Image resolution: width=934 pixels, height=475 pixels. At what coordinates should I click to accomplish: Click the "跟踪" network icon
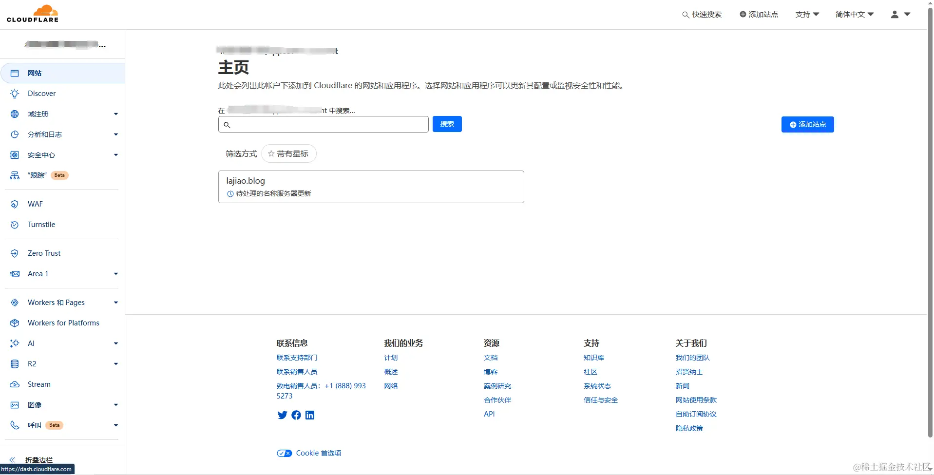pyautogui.click(x=15, y=175)
